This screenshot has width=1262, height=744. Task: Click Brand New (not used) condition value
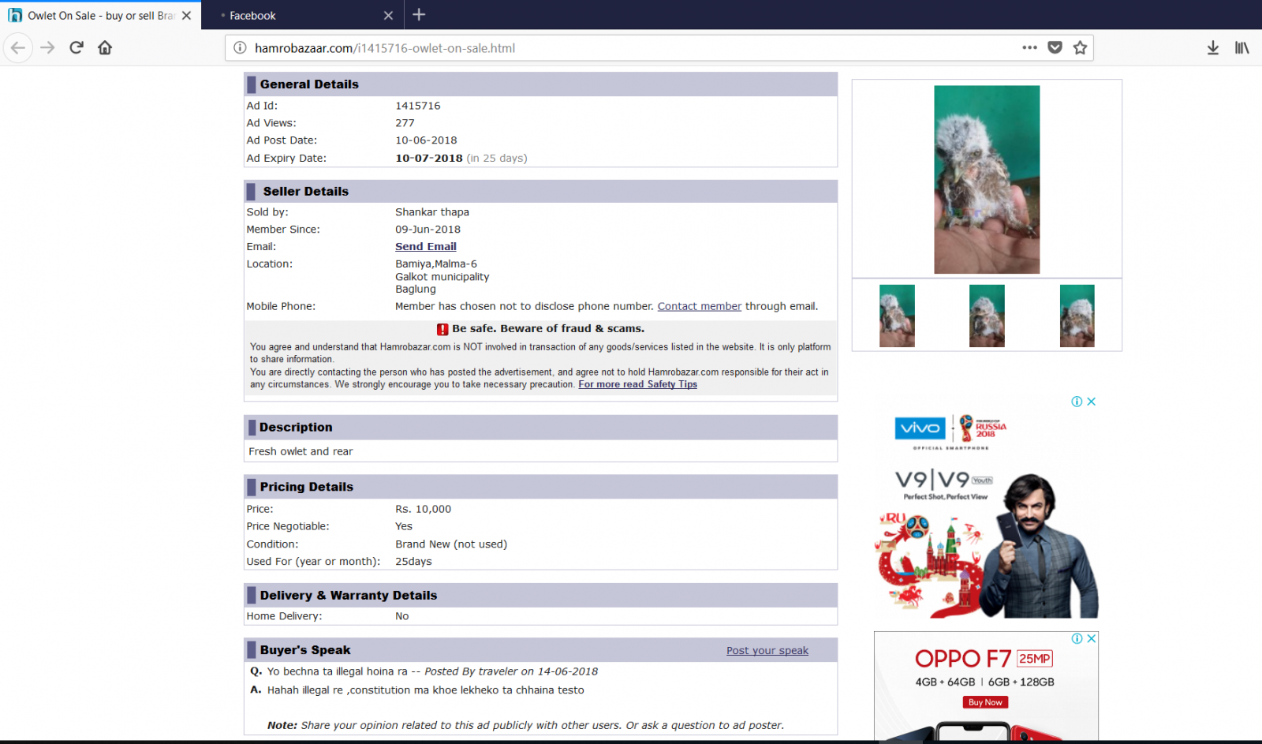tap(451, 544)
